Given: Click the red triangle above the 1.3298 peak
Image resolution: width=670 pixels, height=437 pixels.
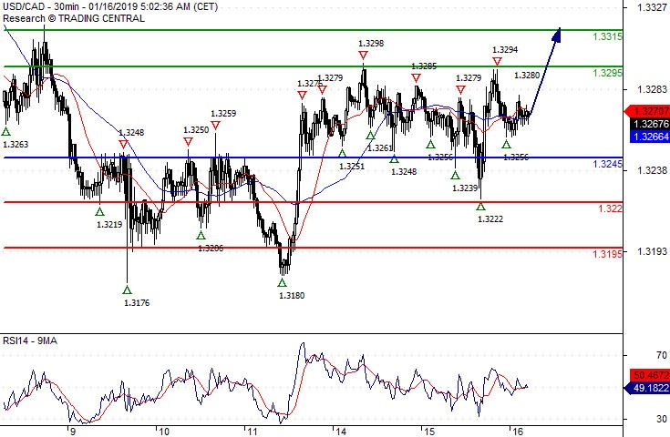Looking at the screenshot, I should click(364, 56).
